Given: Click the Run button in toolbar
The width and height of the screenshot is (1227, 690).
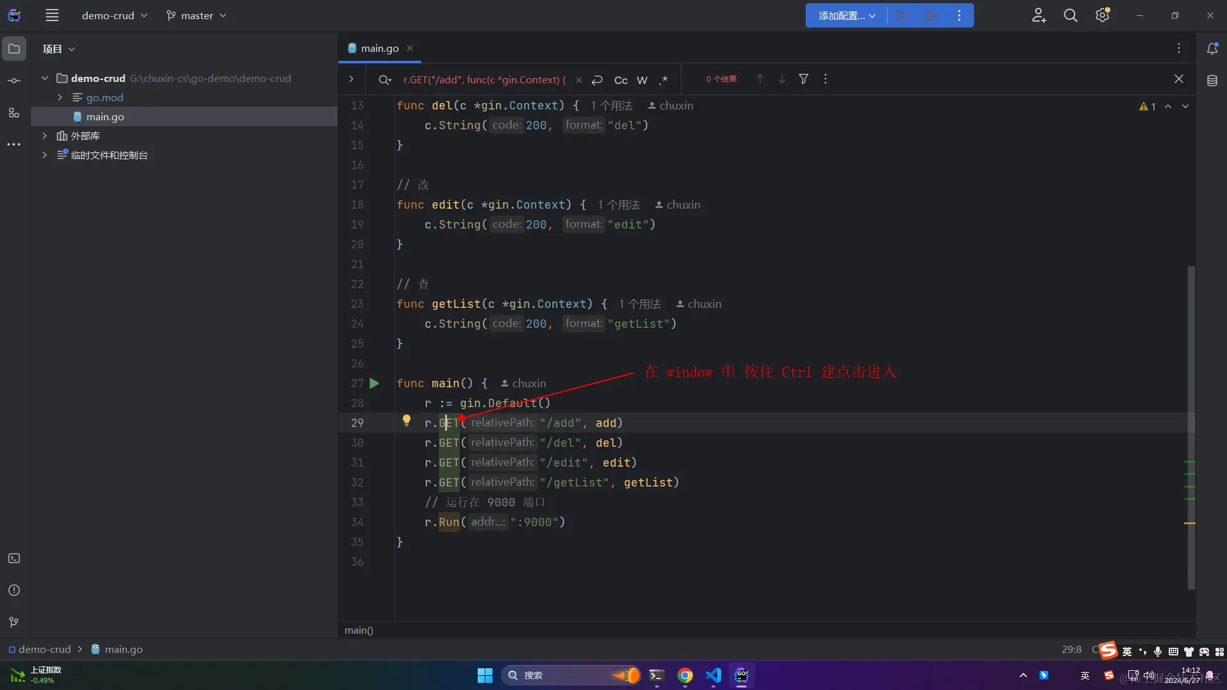Looking at the screenshot, I should pos(902,15).
